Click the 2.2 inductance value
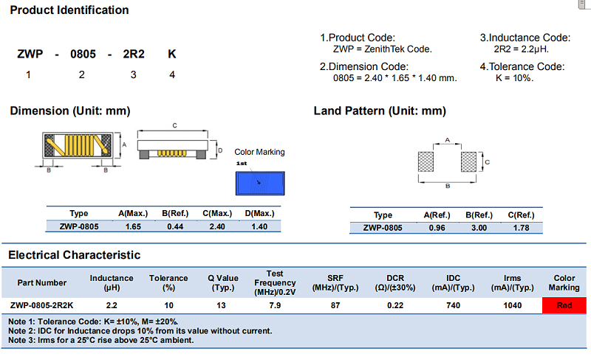Screen dimensions: 591x362 tap(112, 305)
